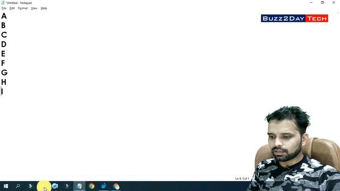Open the Format menu
This screenshot has height=191, width=340.
23,8
